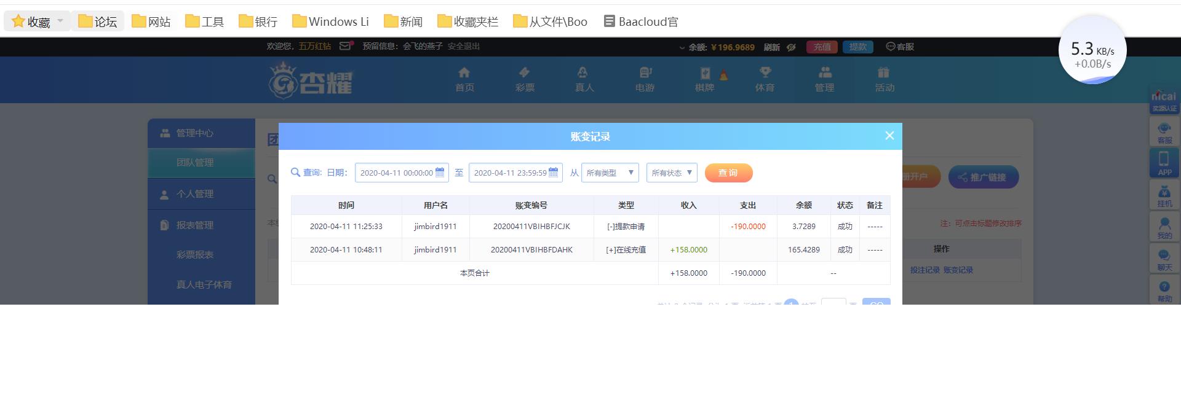The width and height of the screenshot is (1181, 398).
Task: Select 彩票报表 in the left sidebar
Action: (195, 255)
